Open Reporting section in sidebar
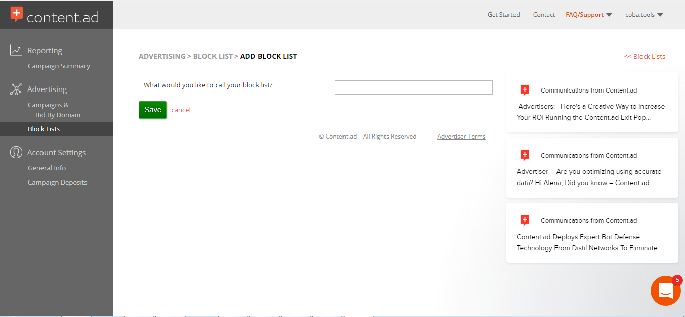 coord(45,51)
